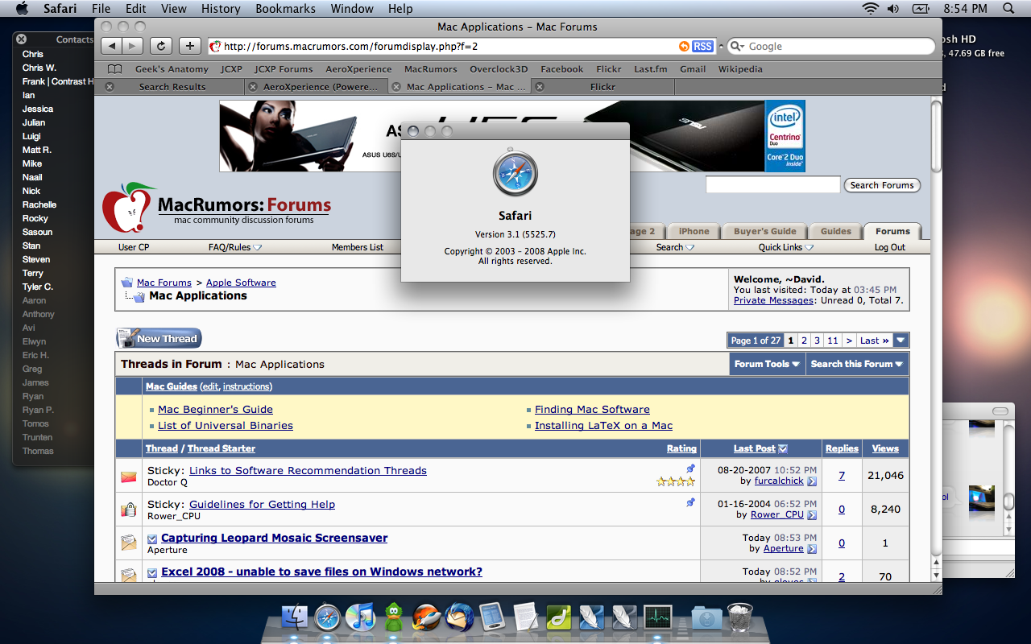This screenshot has height=644, width=1031.
Task: Switch to the Search Results tab
Action: coord(172,87)
